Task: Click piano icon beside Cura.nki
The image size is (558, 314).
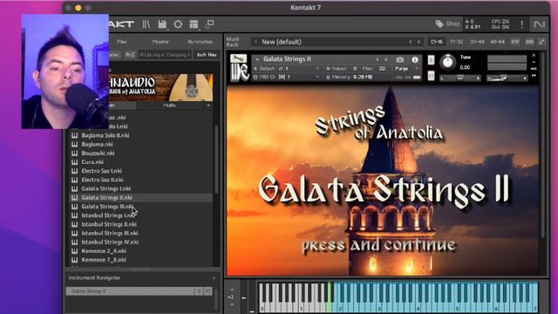Action: tap(74, 162)
